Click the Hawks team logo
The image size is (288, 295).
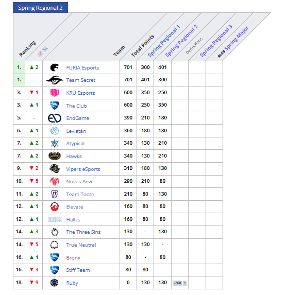[55, 156]
